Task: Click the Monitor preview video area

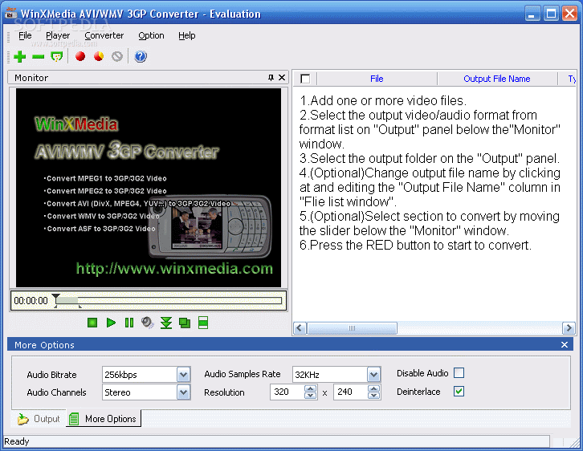Action: pos(149,188)
